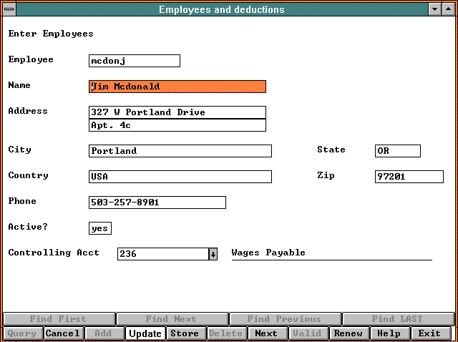The height and width of the screenshot is (342, 458).
Task: Toggle the Active? yes field
Action: pyautogui.click(x=99, y=228)
